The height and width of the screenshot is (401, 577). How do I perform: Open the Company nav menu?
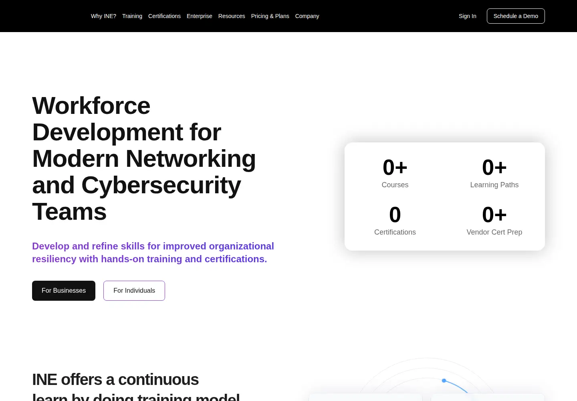(x=307, y=16)
